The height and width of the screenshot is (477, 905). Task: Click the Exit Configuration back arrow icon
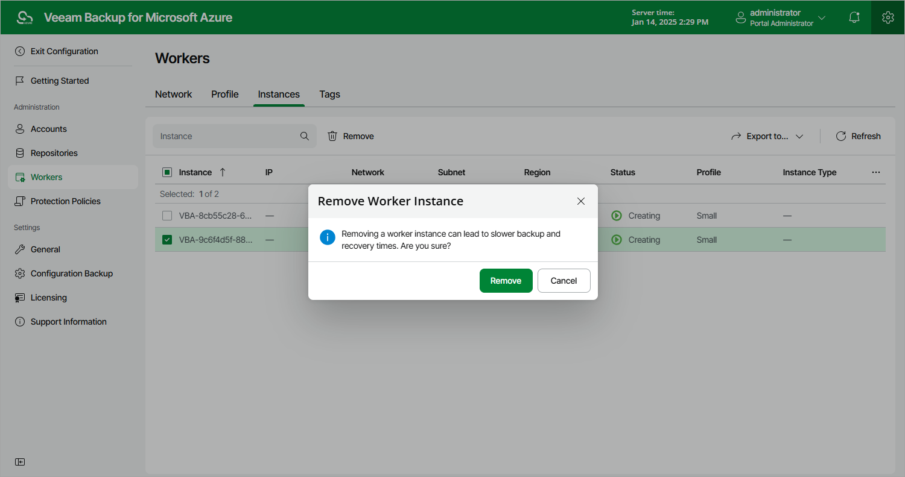[20, 51]
